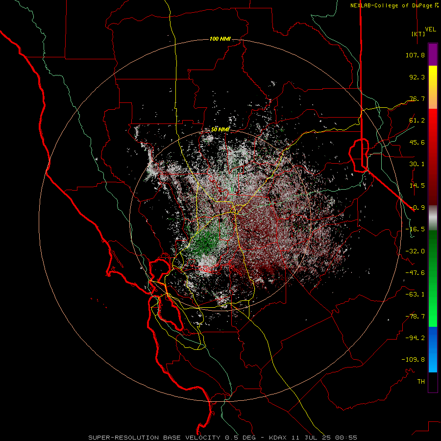Click the 76.7 velocity scale value

417,98
